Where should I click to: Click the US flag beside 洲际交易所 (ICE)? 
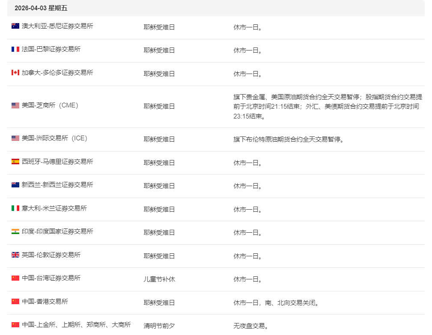point(15,138)
